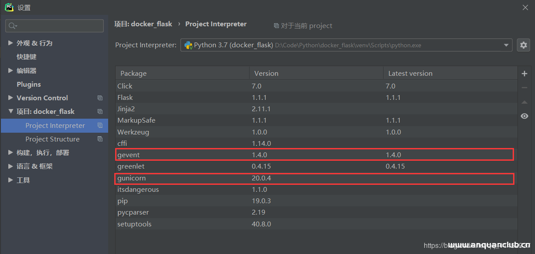Expand the 编辑器 section

point(11,71)
